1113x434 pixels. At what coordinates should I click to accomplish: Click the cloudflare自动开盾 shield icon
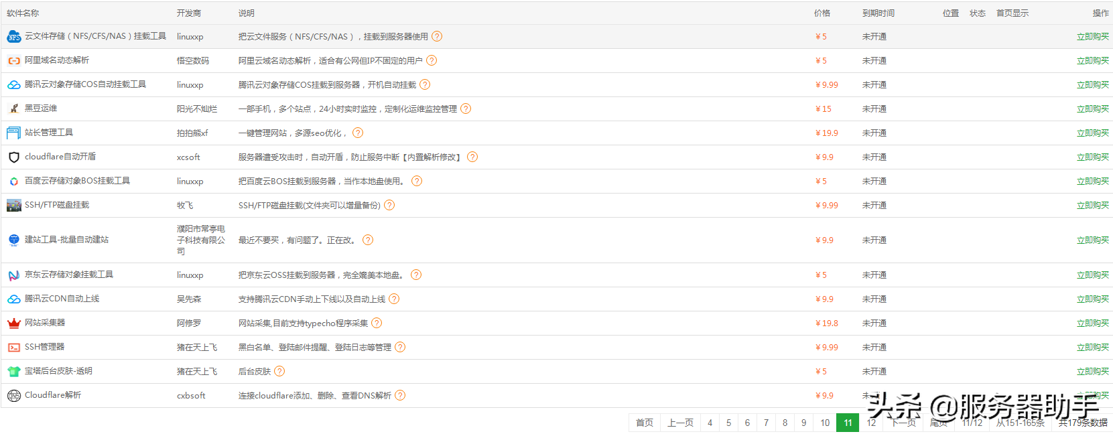[14, 157]
